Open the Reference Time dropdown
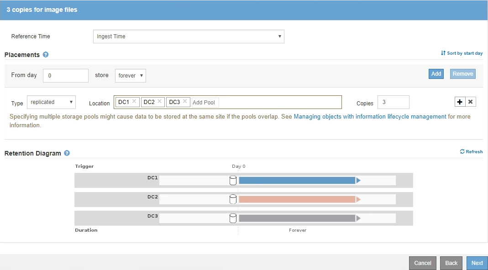Viewport: 488px width, 270px height. [188, 36]
